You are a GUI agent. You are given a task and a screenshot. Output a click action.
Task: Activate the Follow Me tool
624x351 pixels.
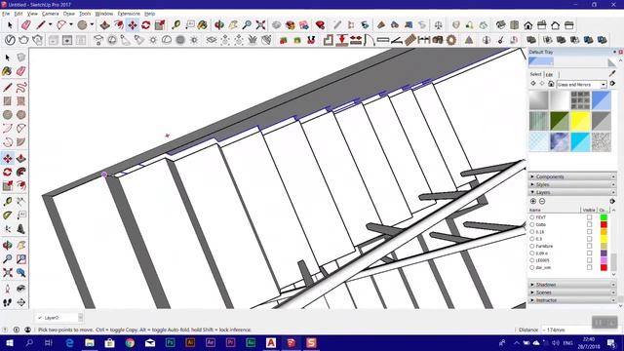pos(21,172)
